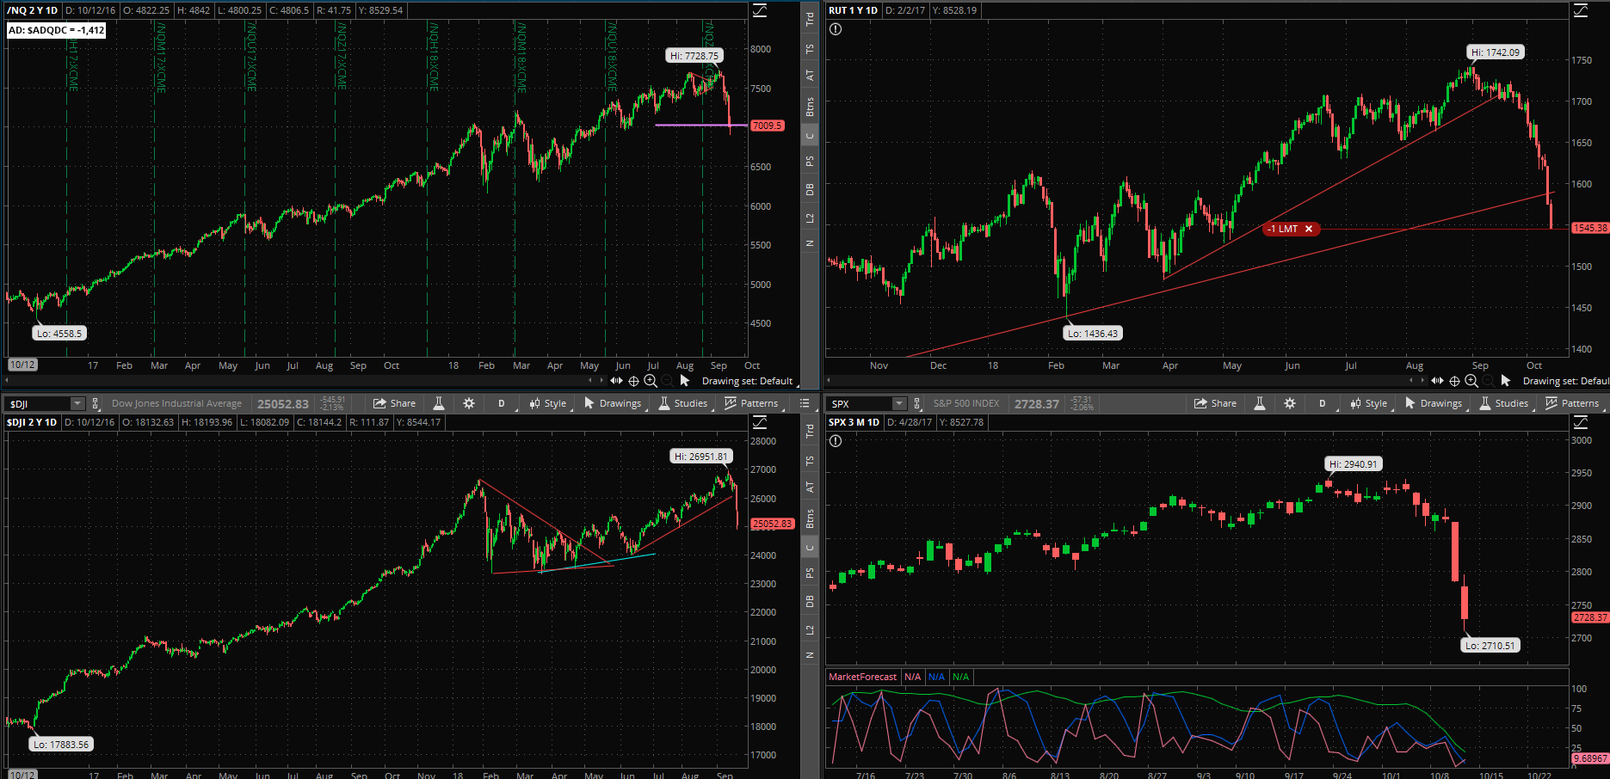Open the D timeframe dropdown on SPX chart

point(1323,403)
